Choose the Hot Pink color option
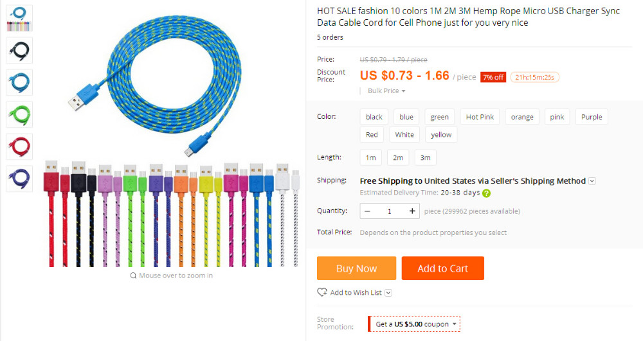643x341 pixels. tap(480, 117)
